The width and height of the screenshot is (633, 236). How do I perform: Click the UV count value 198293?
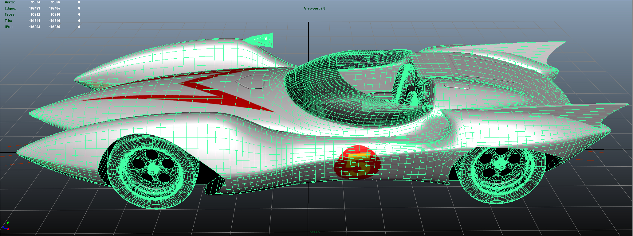click(34, 27)
